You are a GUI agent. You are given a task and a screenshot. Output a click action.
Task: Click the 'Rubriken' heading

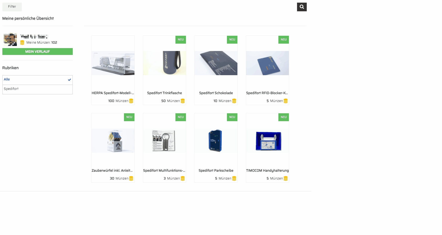click(11, 68)
